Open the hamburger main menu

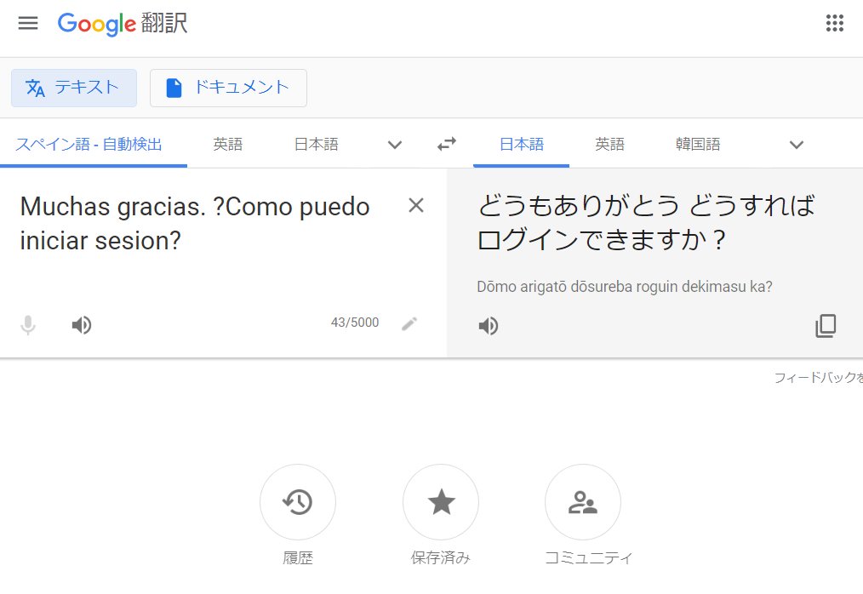pos(28,23)
